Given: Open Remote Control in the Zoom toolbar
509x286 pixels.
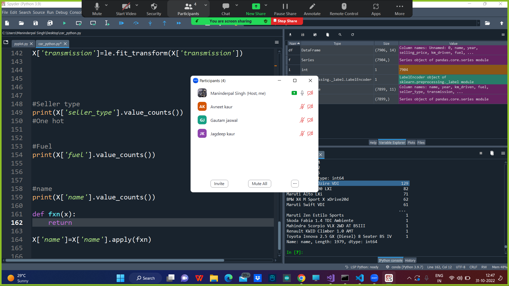Looking at the screenshot, I should [344, 9].
